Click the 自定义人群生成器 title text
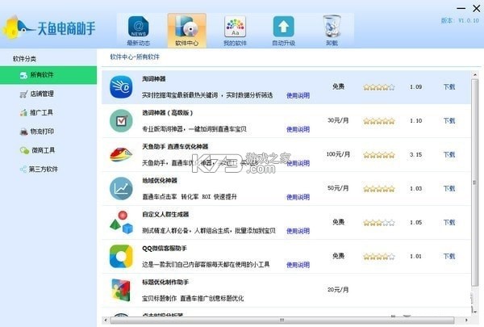The width and height of the screenshot is (484, 327). click(x=165, y=214)
